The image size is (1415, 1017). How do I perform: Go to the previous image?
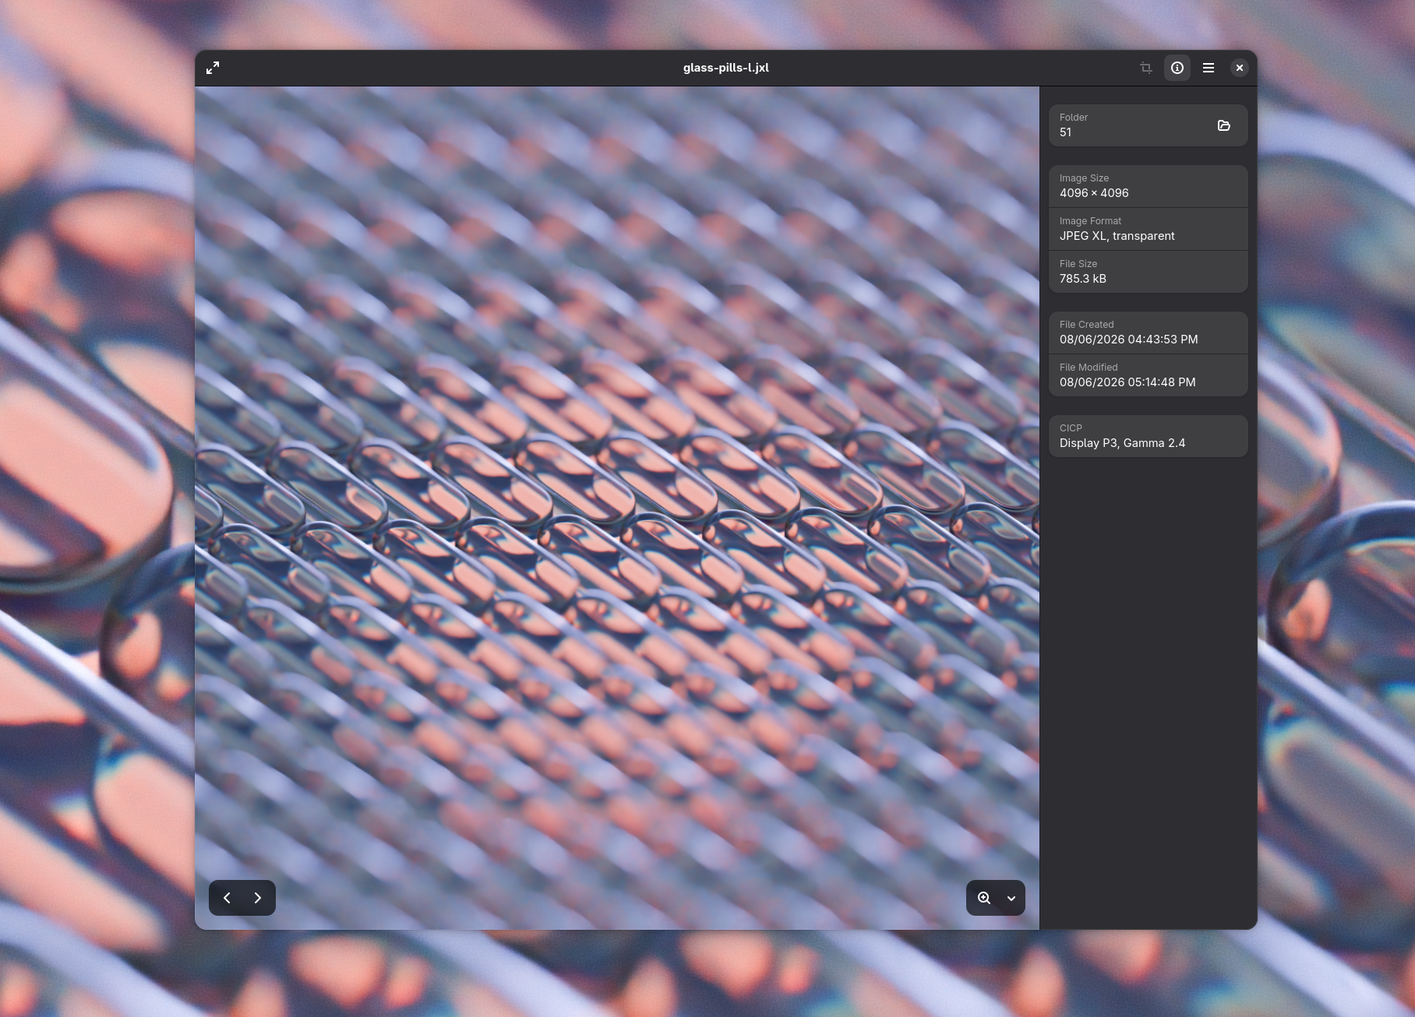point(227,898)
